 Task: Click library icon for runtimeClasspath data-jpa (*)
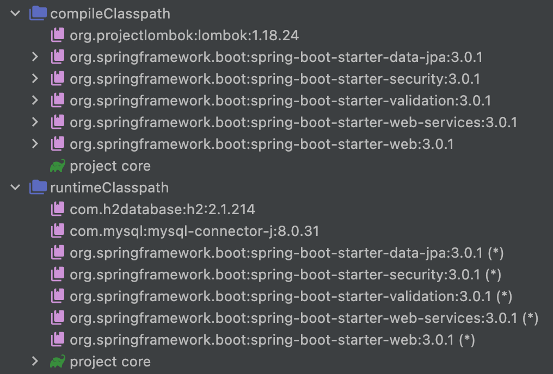pos(58,252)
